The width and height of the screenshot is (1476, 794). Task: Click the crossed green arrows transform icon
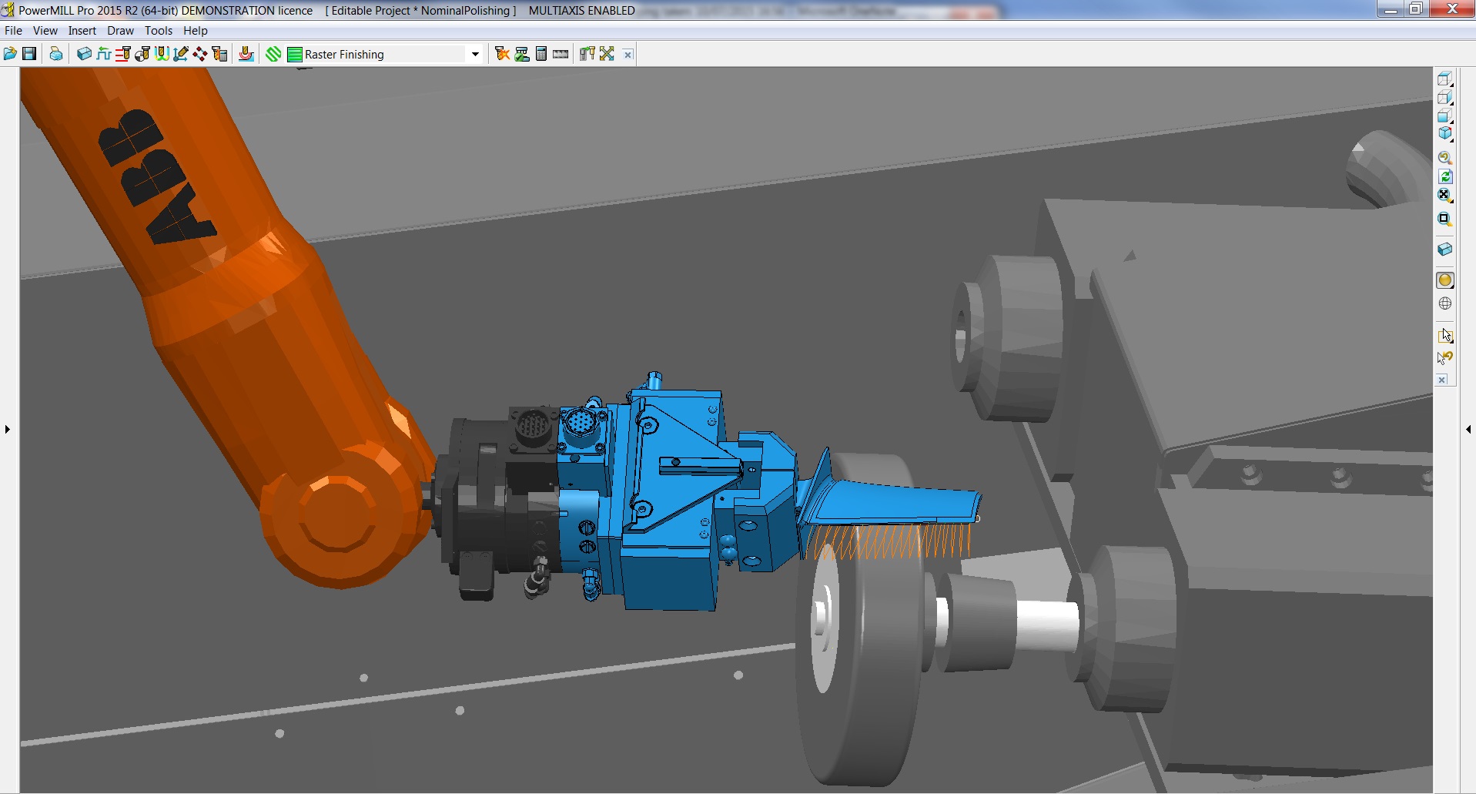coord(607,54)
